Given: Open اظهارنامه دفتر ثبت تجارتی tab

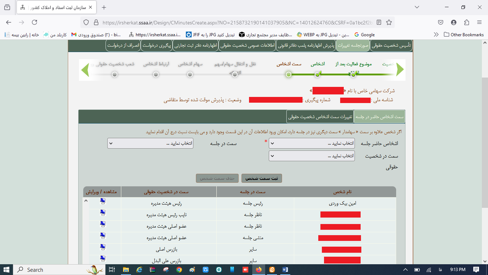Looking at the screenshot, I should (x=196, y=46).
